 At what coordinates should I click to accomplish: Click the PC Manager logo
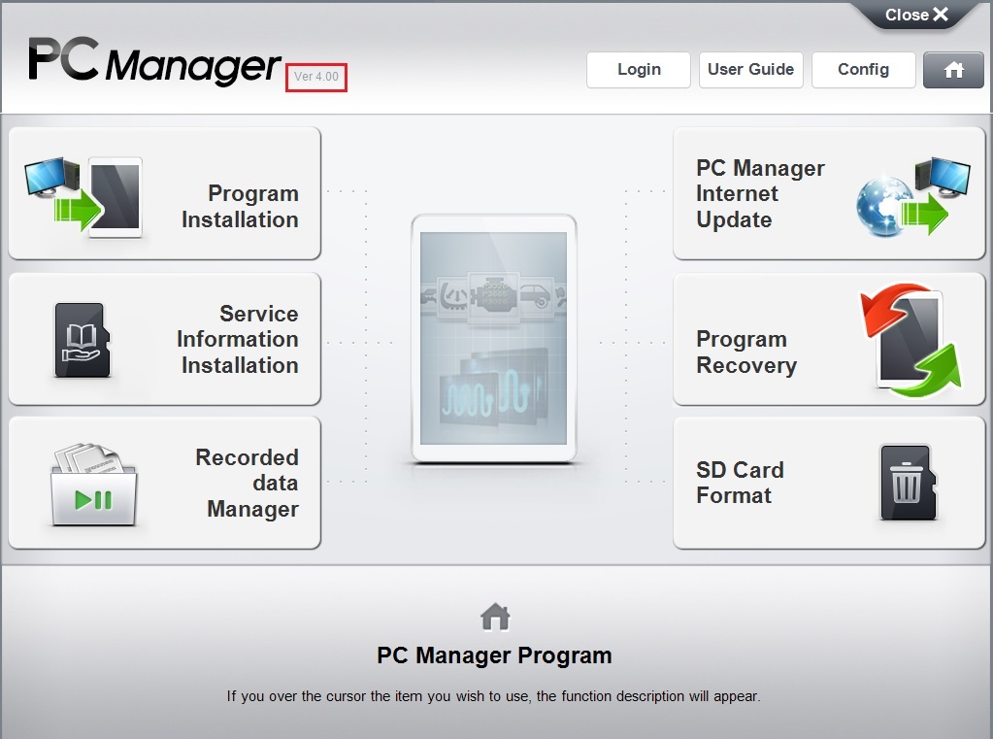pyautogui.click(x=154, y=61)
